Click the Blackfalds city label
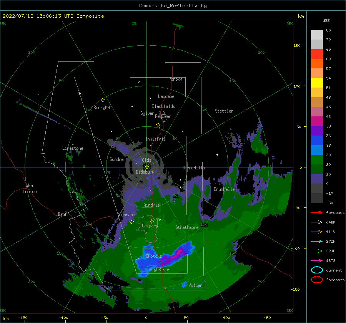 pos(163,106)
